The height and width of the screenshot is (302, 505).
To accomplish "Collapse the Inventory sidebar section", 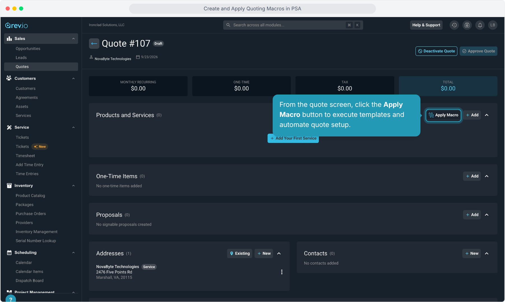I will pos(73,186).
